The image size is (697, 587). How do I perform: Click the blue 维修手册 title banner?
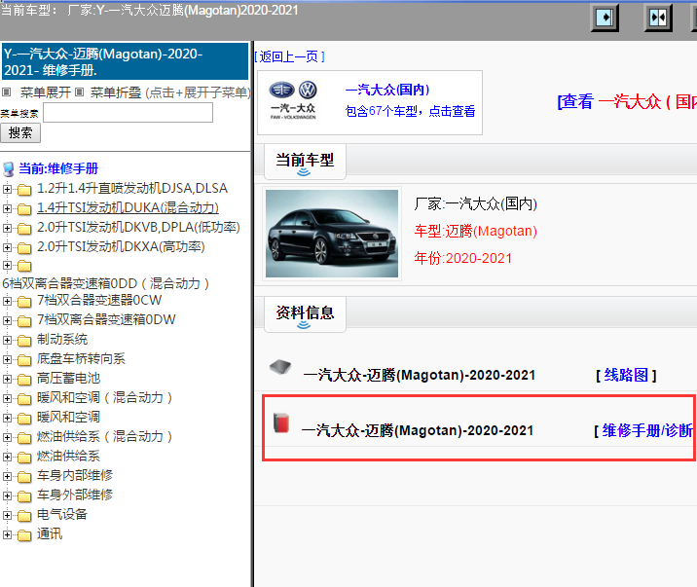[x=125, y=61]
